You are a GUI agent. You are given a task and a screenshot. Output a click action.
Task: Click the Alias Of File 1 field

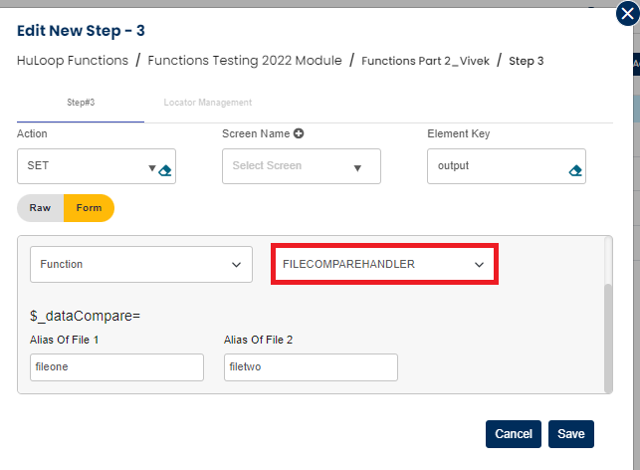[116, 367]
